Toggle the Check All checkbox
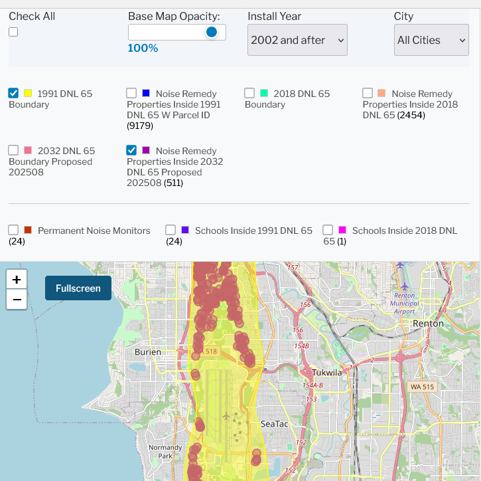The width and height of the screenshot is (481, 481). [x=13, y=32]
